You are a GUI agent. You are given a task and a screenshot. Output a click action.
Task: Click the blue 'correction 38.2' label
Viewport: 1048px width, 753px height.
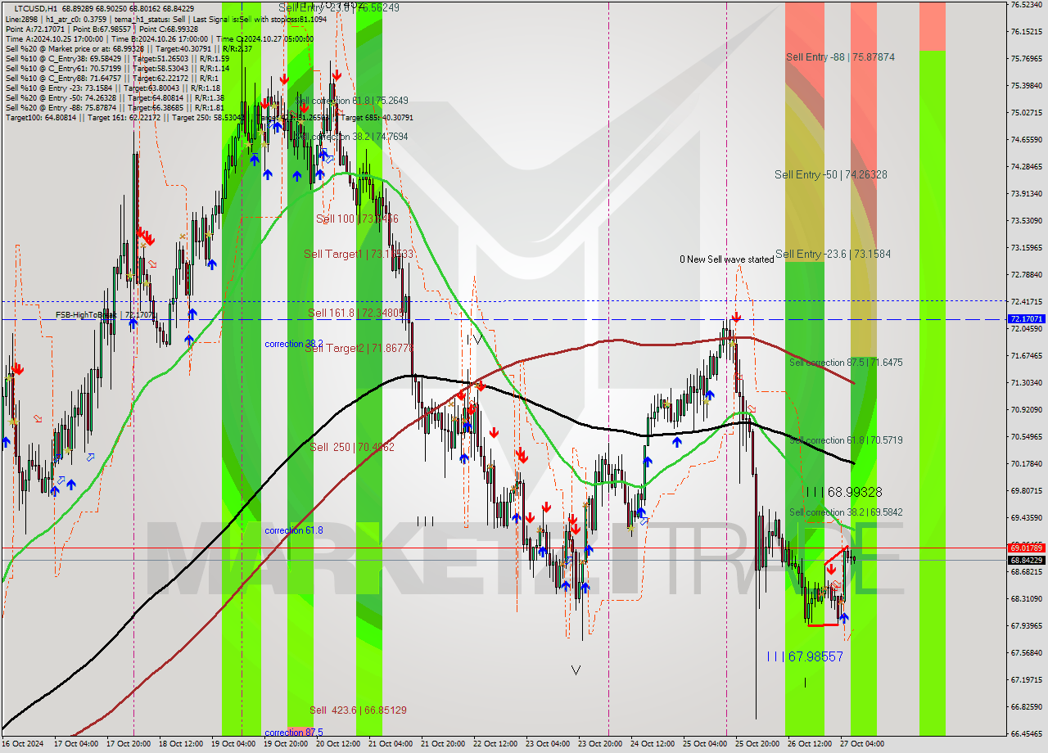pyautogui.click(x=294, y=344)
